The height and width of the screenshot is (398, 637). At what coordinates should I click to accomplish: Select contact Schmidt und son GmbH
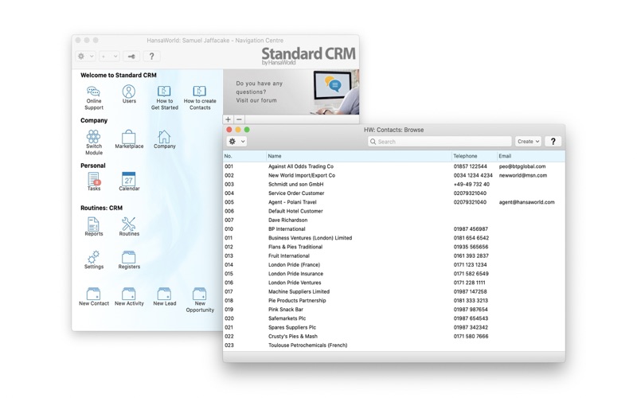(393, 185)
